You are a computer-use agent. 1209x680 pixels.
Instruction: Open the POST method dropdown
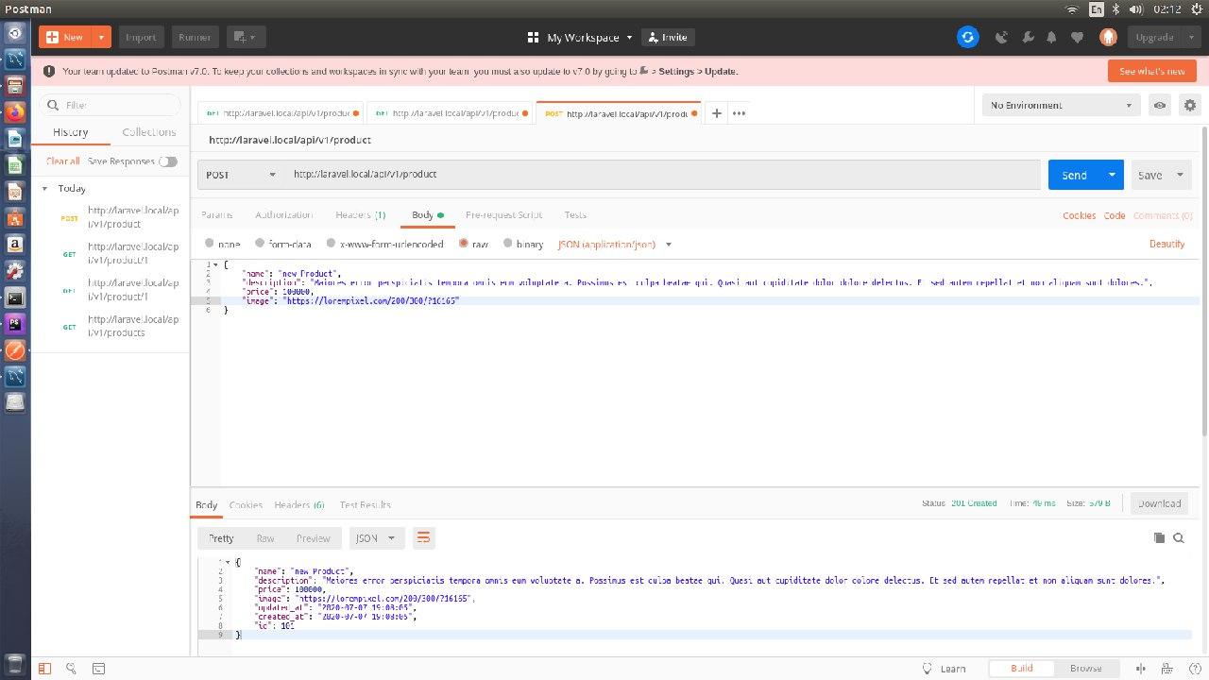241,175
